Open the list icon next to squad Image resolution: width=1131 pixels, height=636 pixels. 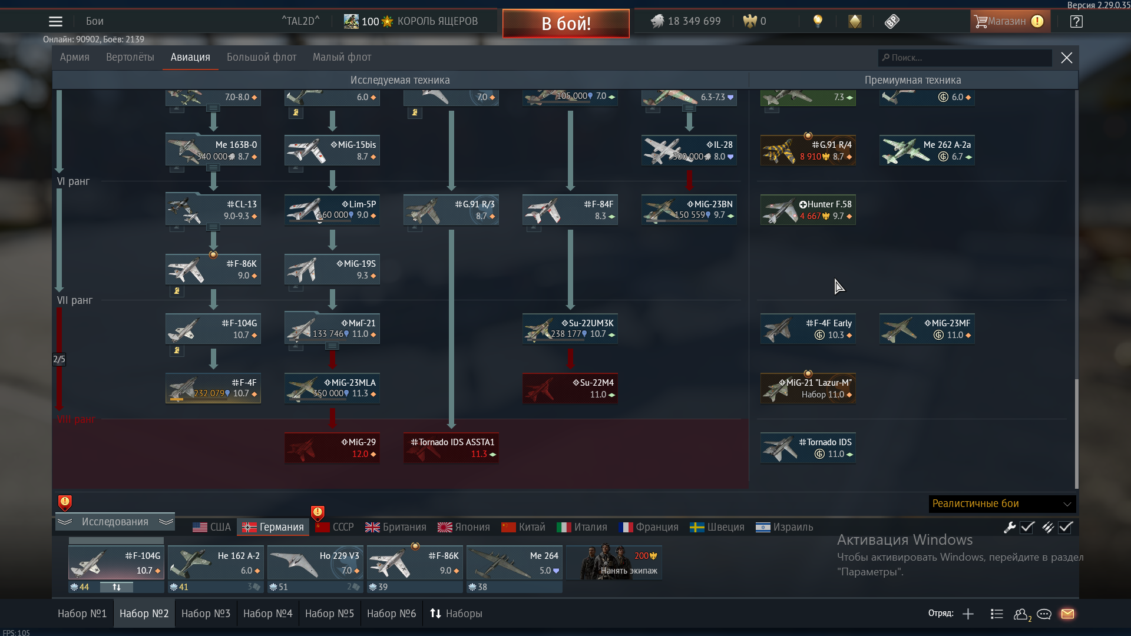click(997, 614)
